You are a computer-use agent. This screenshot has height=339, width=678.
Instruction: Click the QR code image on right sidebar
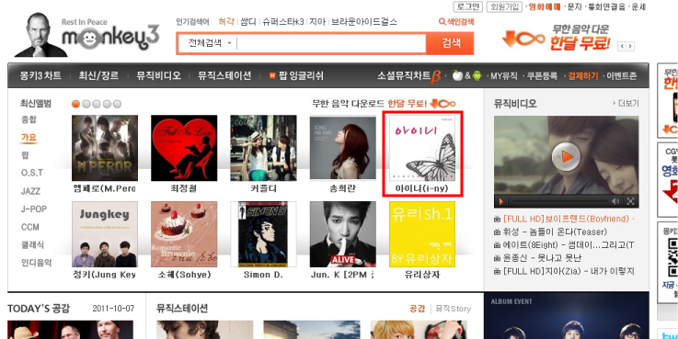tap(672, 257)
